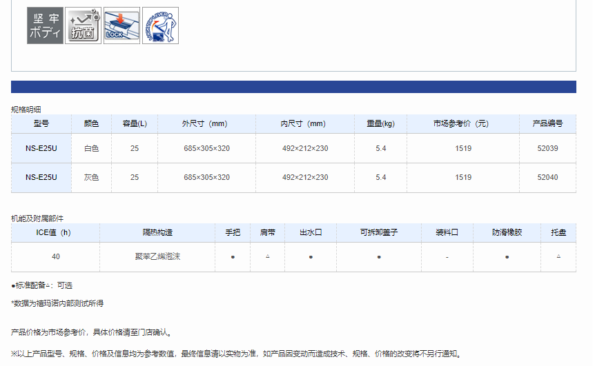Screen dimensions: 595x366
Task: Click the 肩带 column header
Action: 268,233
